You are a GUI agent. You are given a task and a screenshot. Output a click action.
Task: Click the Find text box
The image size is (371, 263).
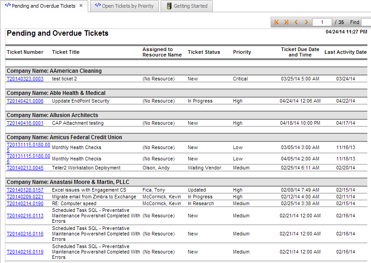366,22
